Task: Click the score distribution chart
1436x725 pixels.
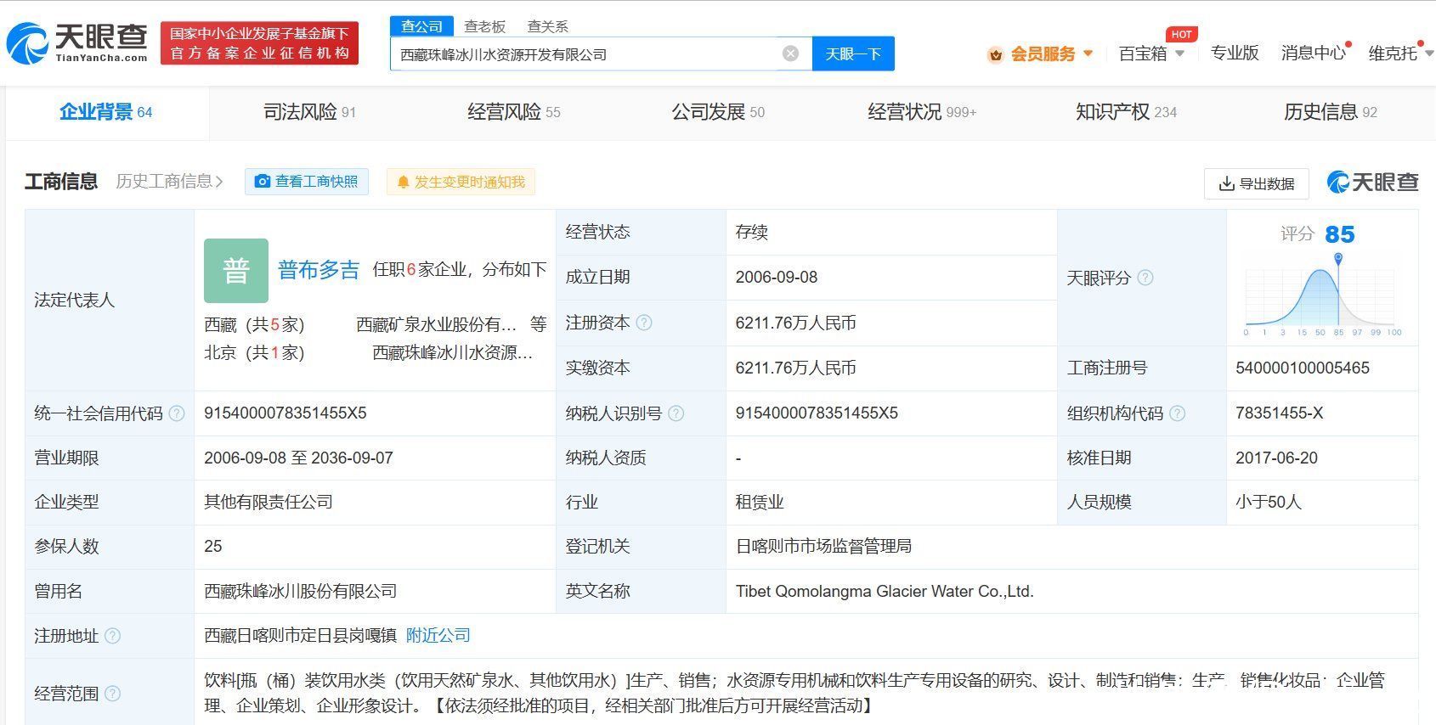Action: (1321, 295)
